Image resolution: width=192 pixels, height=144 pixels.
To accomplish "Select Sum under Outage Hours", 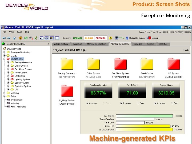I will coord(172,103).
